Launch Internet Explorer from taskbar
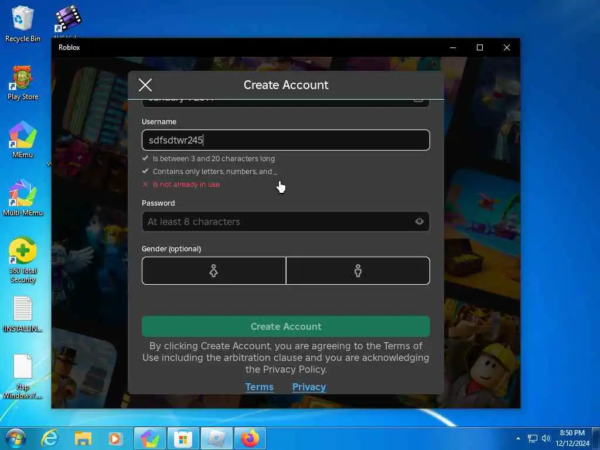This screenshot has height=450, width=600. (x=49, y=438)
